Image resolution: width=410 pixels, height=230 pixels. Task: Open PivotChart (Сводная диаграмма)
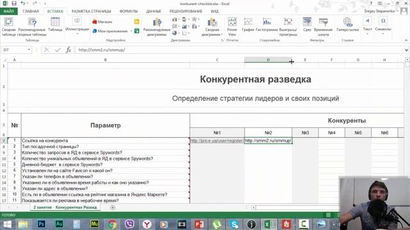click(212, 27)
